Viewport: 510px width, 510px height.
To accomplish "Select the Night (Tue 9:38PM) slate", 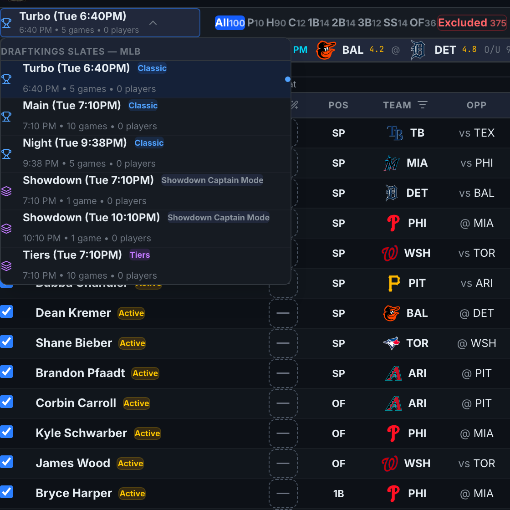I will click(x=145, y=154).
